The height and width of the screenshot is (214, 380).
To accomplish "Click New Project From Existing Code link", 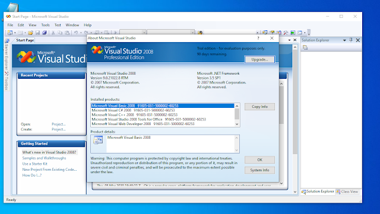I will (49, 170).
